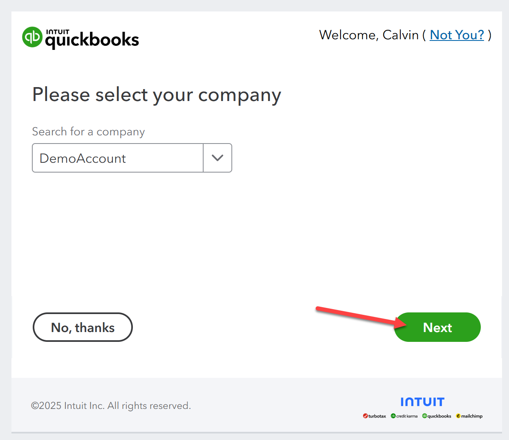The width and height of the screenshot is (509, 440).
Task: Click the turbotax red checkmark icon
Action: pos(365,416)
